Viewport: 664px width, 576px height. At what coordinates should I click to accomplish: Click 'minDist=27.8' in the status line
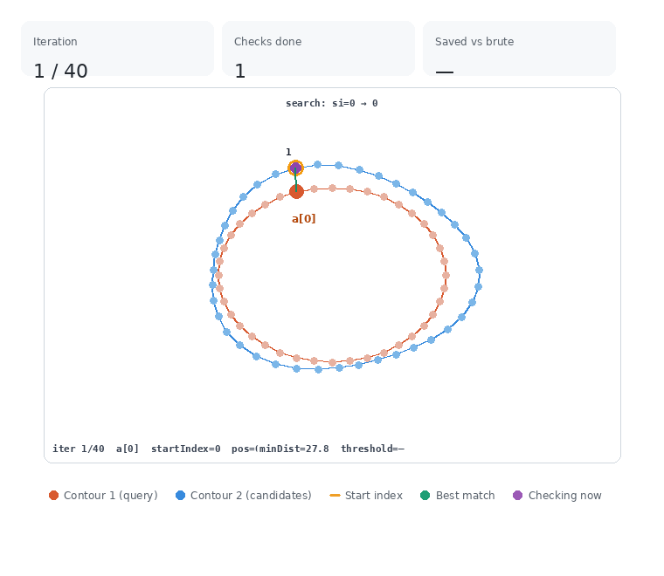click(294, 449)
